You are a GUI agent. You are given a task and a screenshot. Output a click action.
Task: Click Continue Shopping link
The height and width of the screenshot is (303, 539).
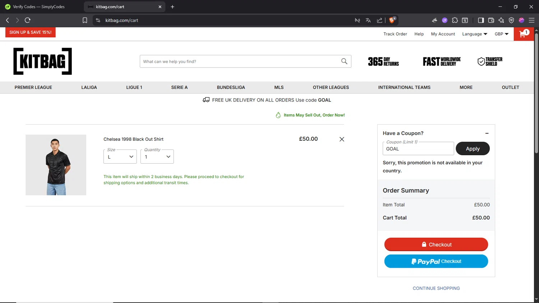point(436,288)
